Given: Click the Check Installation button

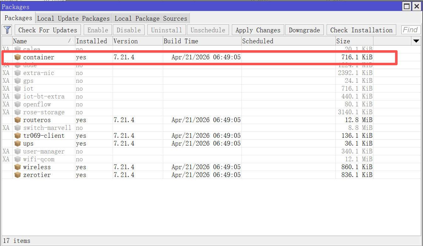Looking at the screenshot, I should pos(361,30).
